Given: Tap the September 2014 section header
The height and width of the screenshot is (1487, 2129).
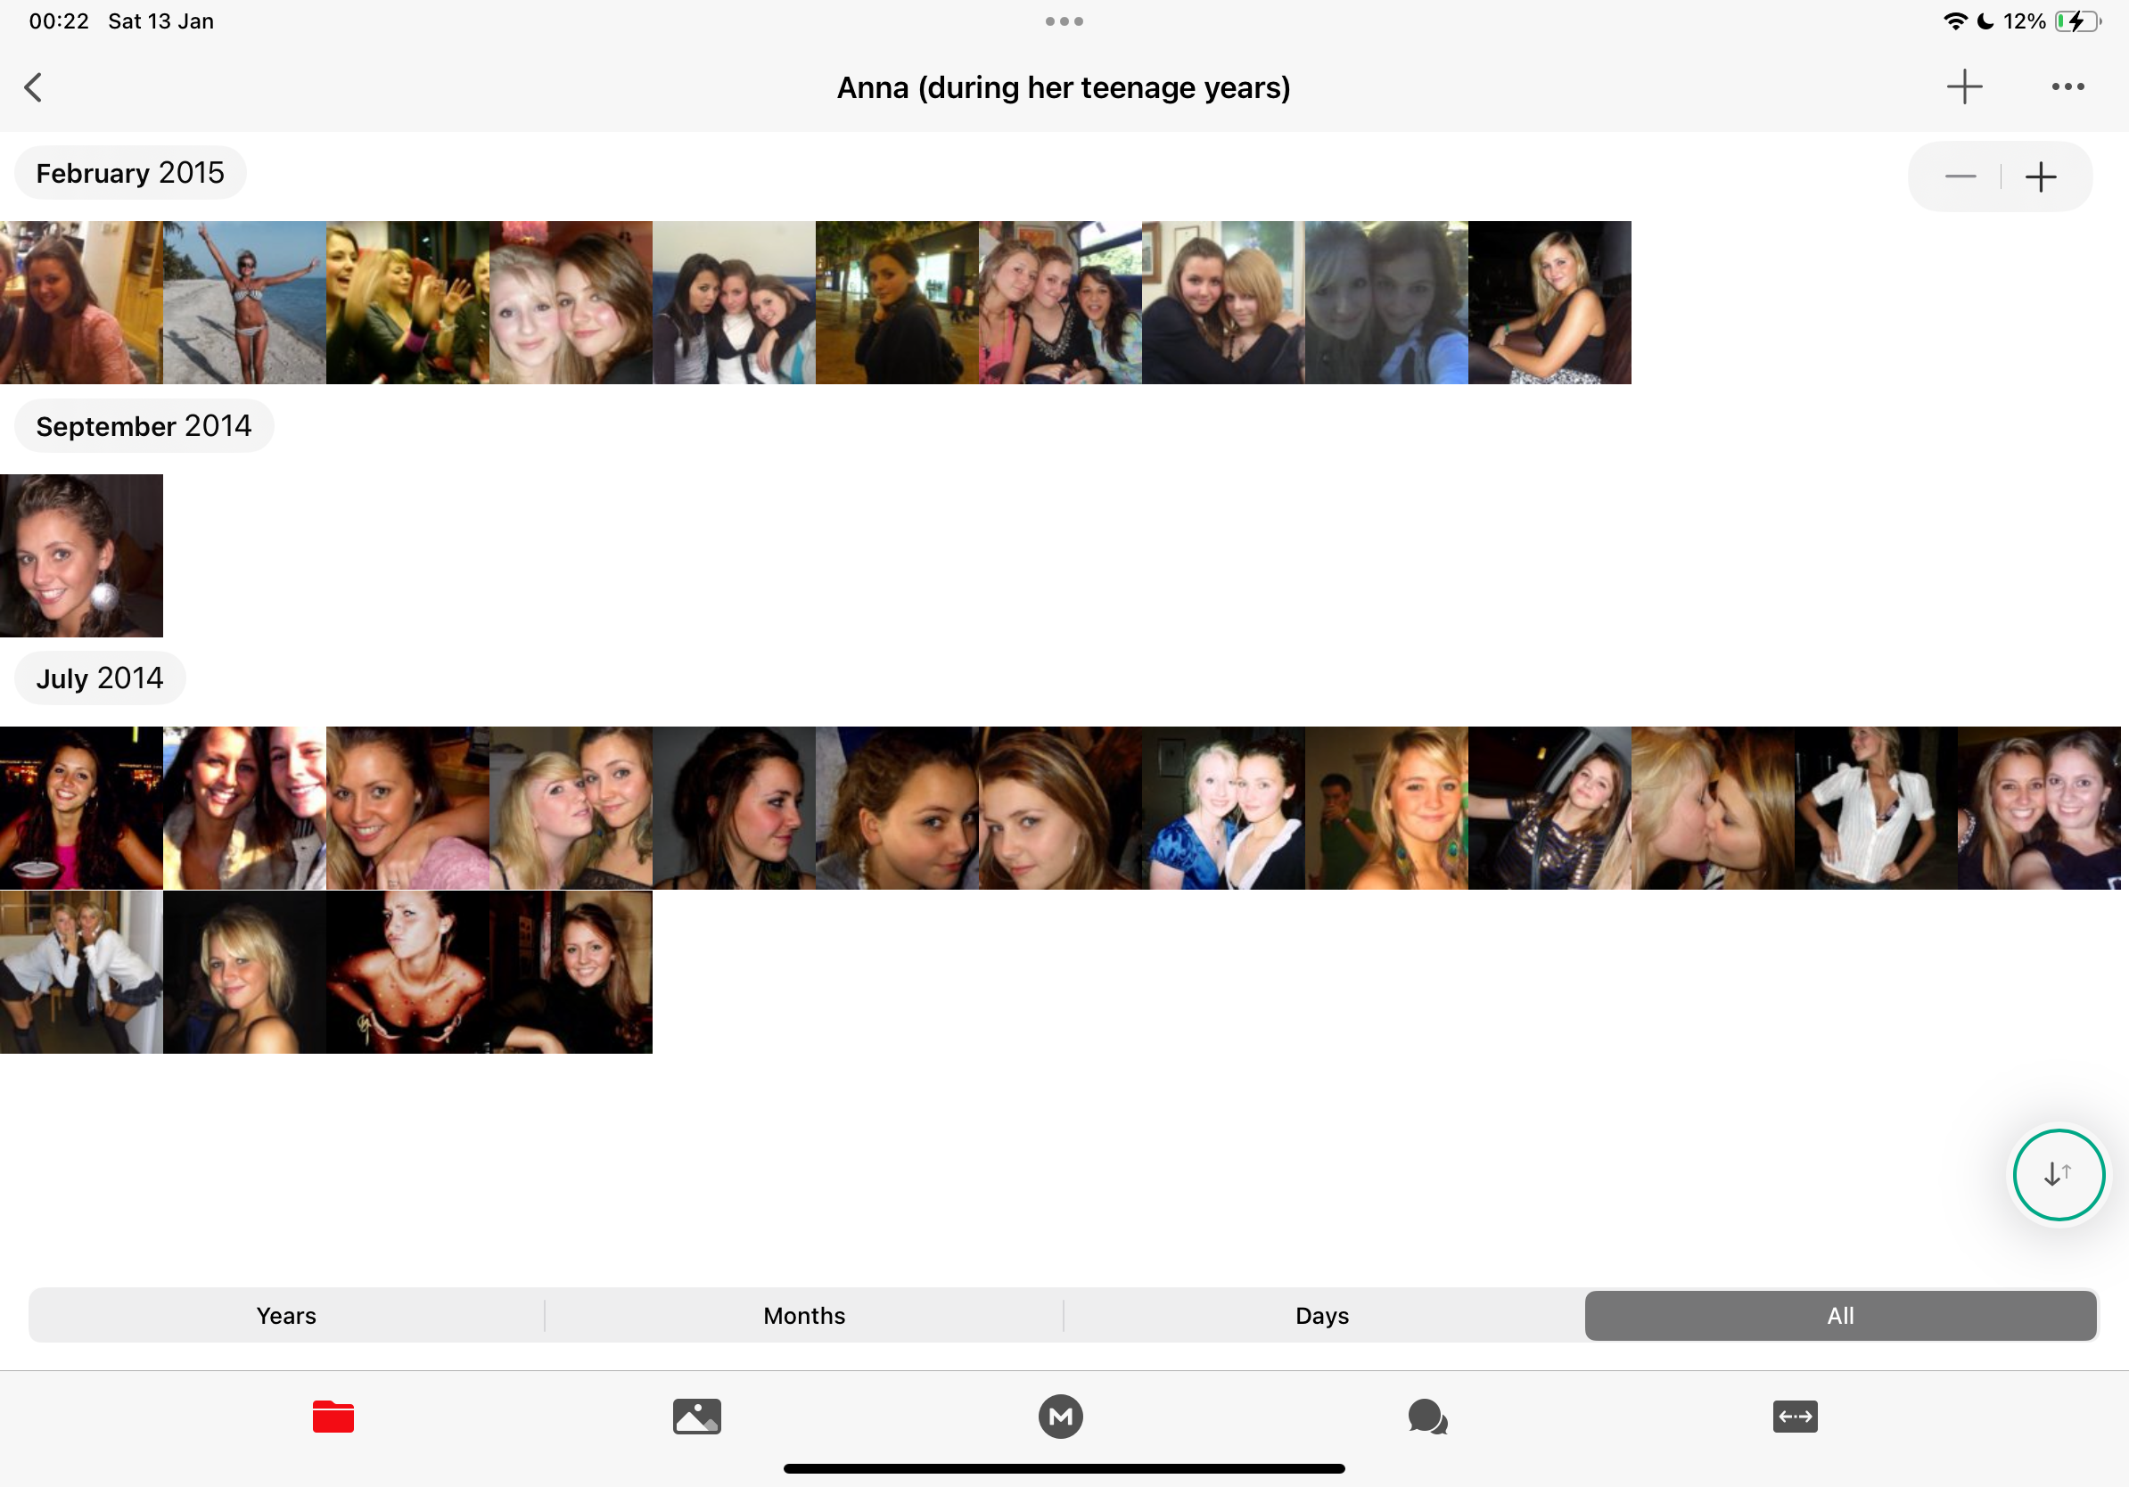Looking at the screenshot, I should 144,425.
